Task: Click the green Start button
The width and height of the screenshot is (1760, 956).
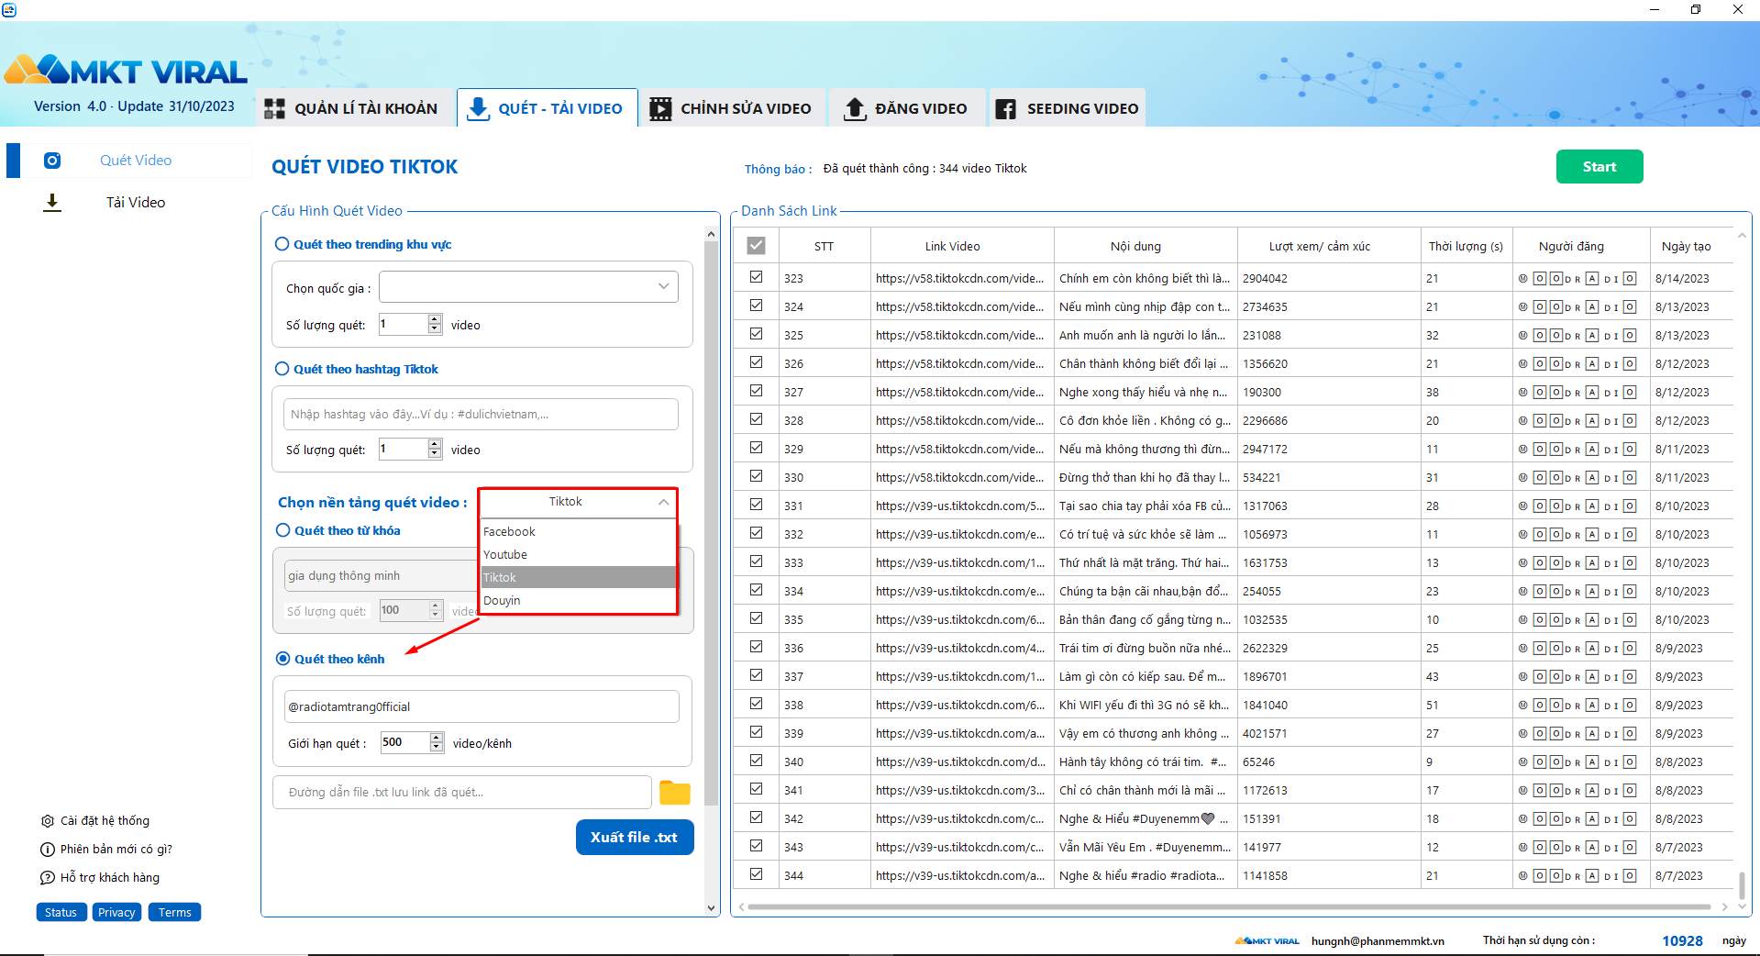Action: tap(1599, 167)
